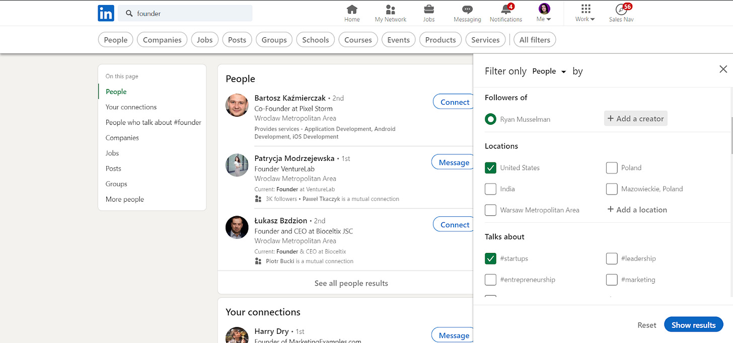Screen dimensions: 733x343
Task: Select the Groups filter pill
Action: coord(274,40)
